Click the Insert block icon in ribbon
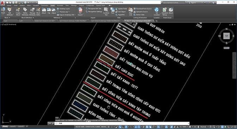This screenshot has height=129, width=237. (x=3, y=11)
